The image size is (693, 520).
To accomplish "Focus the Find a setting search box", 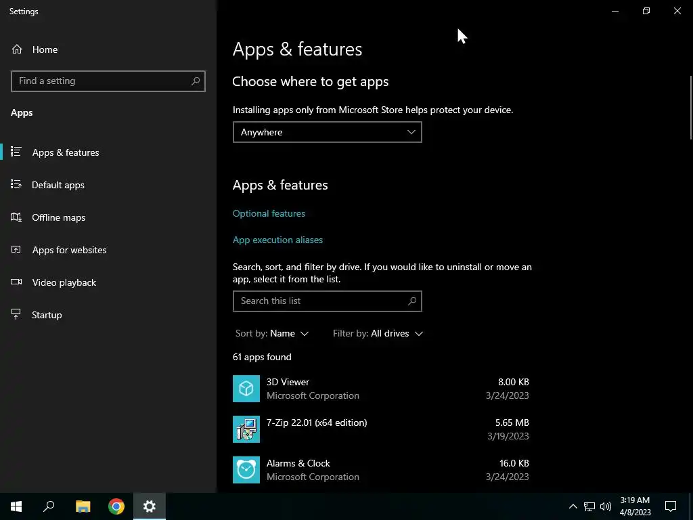I will click(x=108, y=81).
